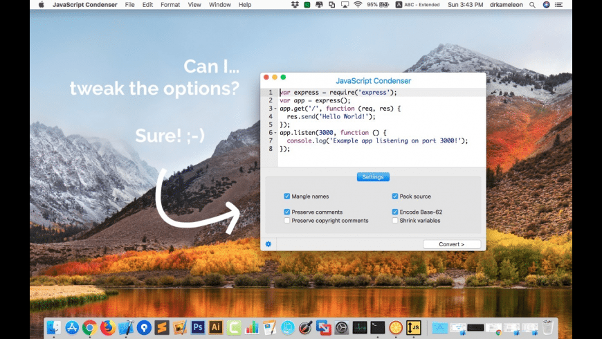Open Finder from the dock
The height and width of the screenshot is (339, 602).
(x=54, y=327)
